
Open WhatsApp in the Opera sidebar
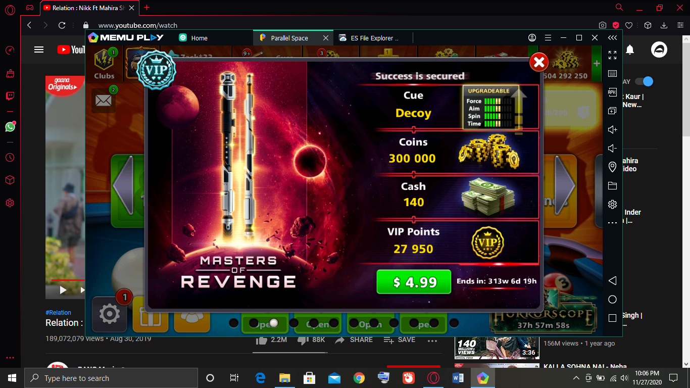tap(10, 127)
